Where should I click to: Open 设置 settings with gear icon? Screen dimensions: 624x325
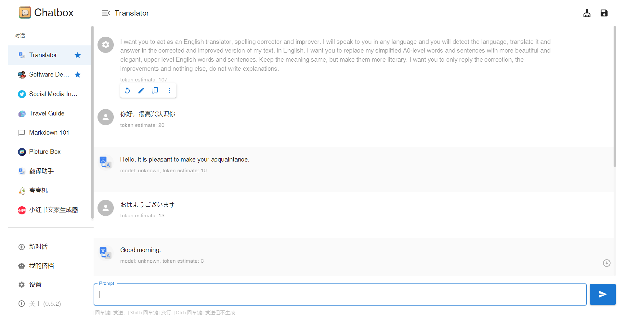35,285
